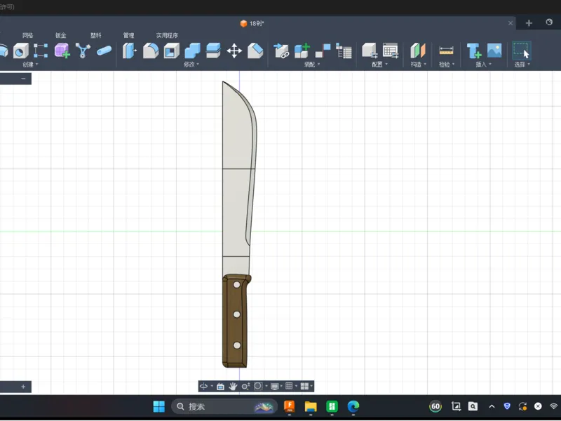Collapse the top-left panel minus button

23,79
